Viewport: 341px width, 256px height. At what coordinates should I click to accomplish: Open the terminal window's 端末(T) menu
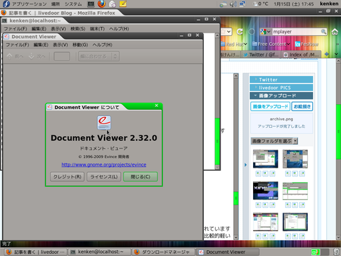97,29
